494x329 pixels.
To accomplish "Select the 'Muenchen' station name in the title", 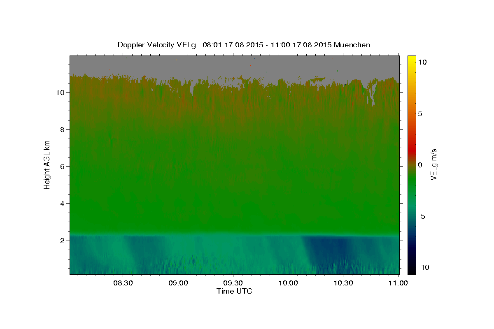I will click(x=352, y=45).
